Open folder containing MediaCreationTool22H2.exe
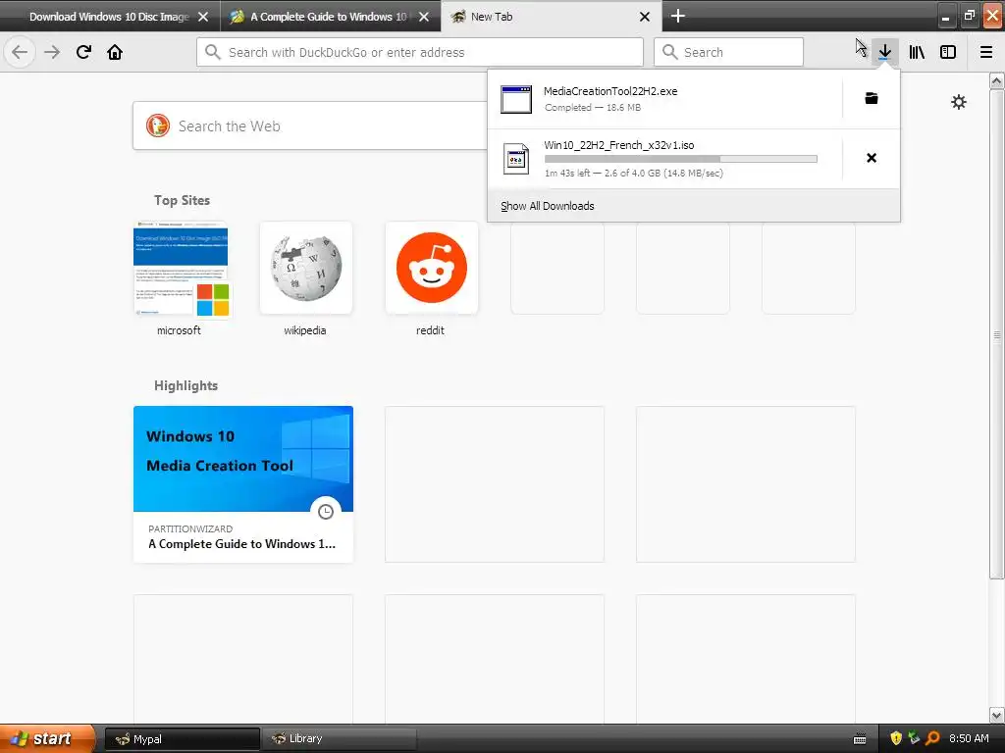Image resolution: width=1005 pixels, height=753 pixels. click(x=872, y=98)
